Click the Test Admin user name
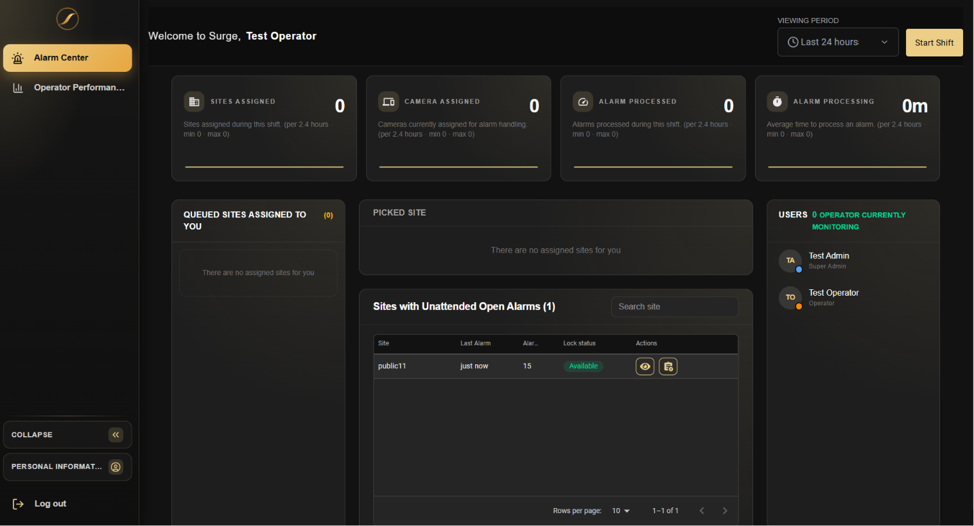 (x=829, y=256)
